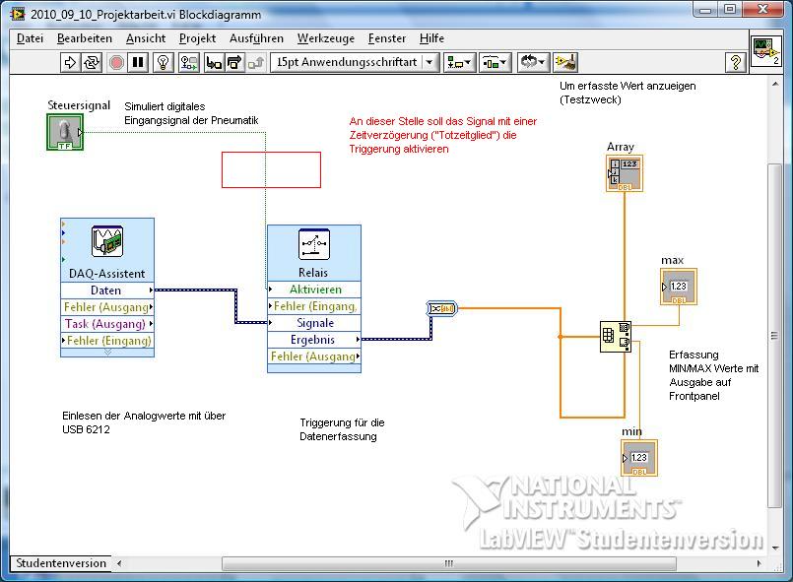This screenshot has width=793, height=582.
Task: Toggle the light bulb Highlight Execution
Action: point(164,63)
